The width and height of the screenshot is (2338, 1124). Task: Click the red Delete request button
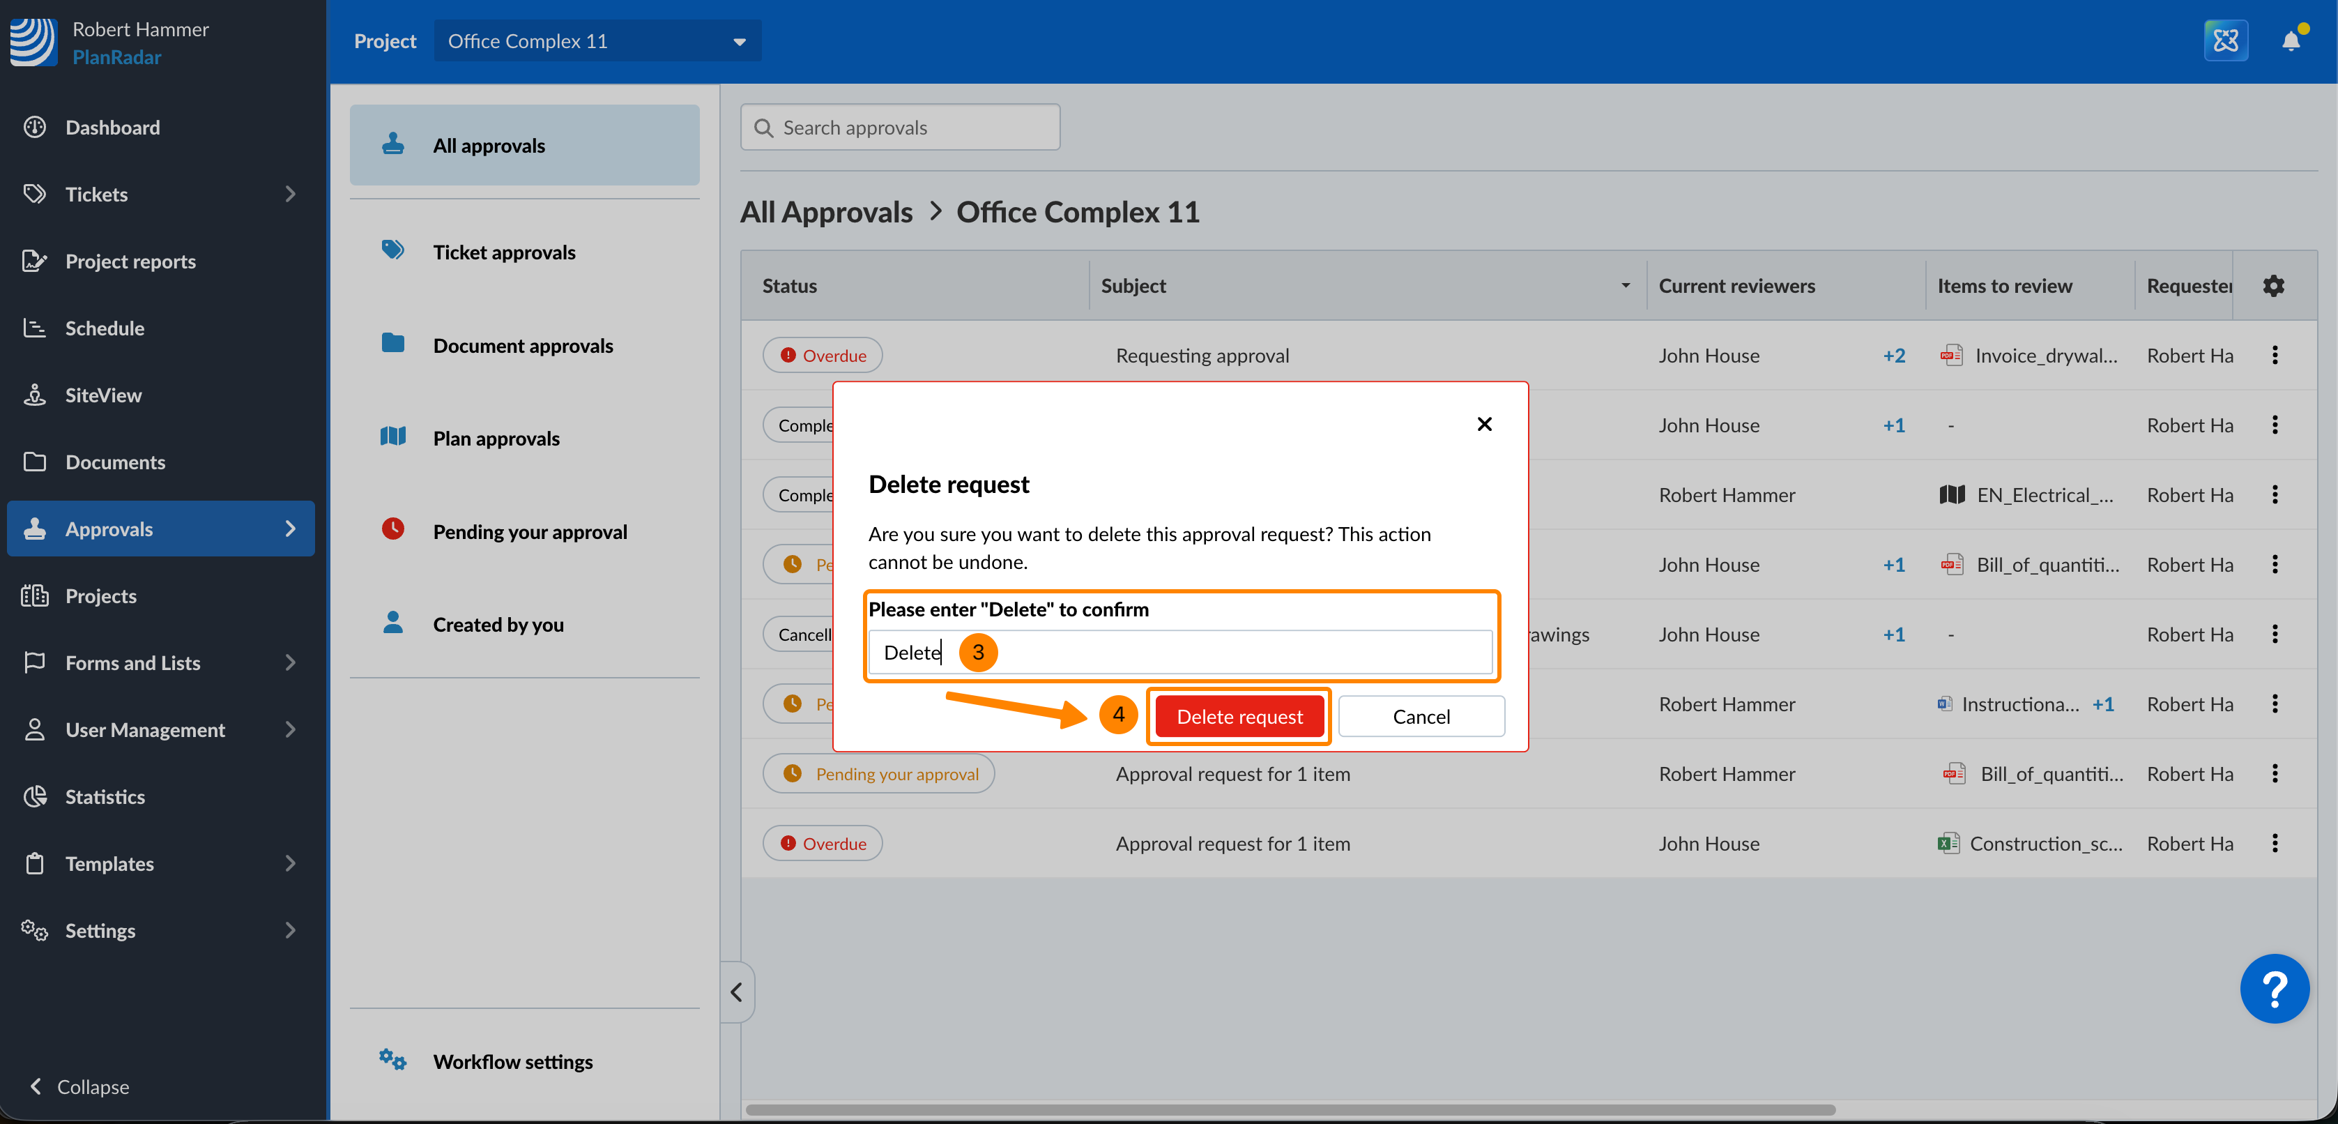(1239, 716)
